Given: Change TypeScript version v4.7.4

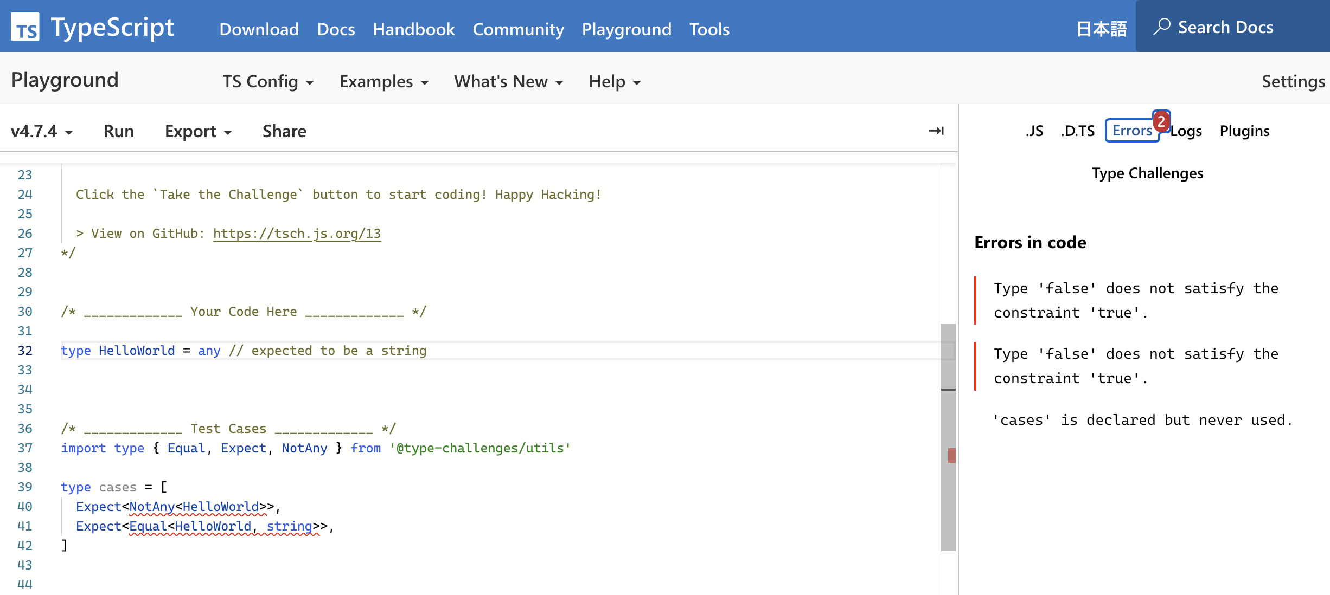Looking at the screenshot, I should click(x=42, y=131).
